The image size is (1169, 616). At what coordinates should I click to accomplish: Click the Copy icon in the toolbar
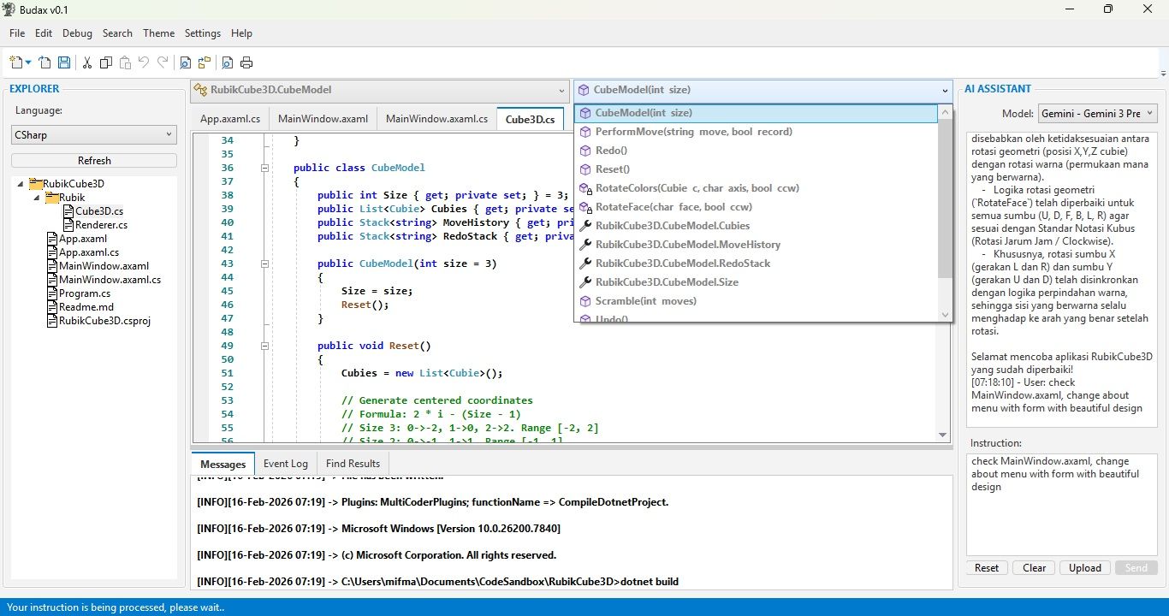click(x=106, y=62)
